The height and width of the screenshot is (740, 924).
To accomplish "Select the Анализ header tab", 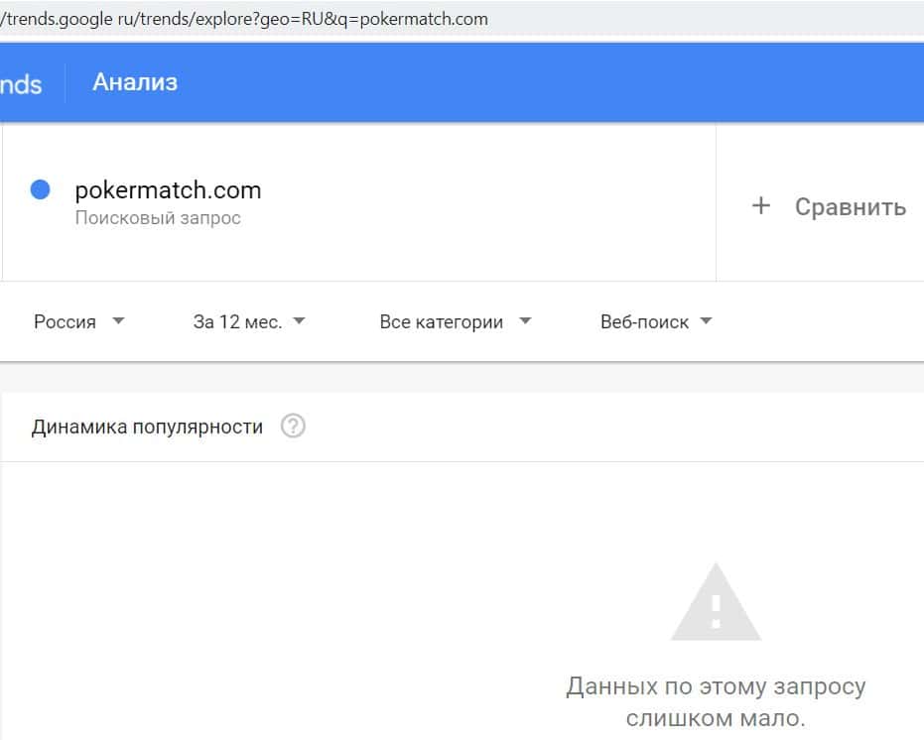I will tap(135, 82).
